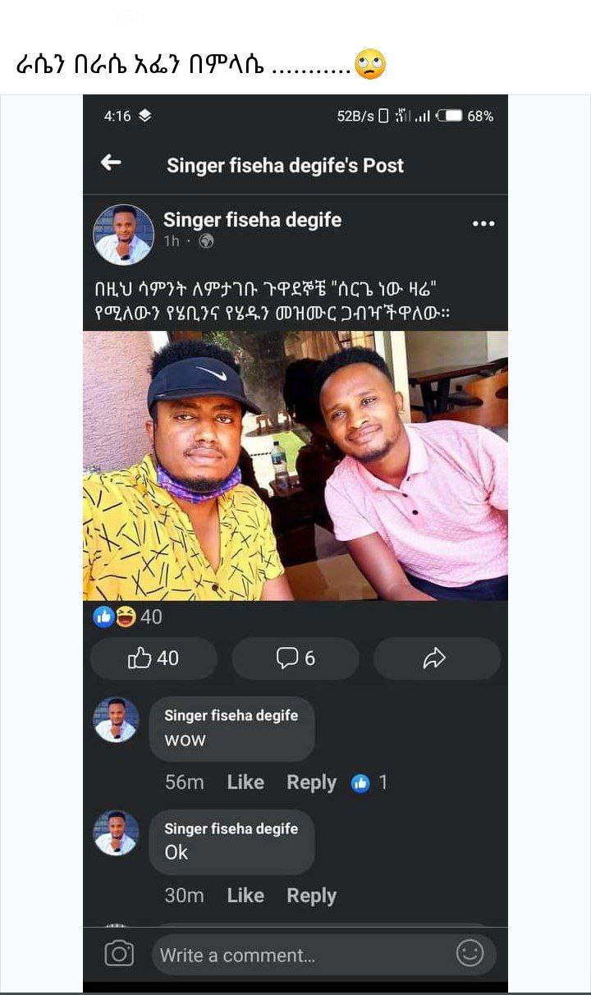Like the "Ok" comment
The height and width of the screenshot is (995, 591).
pos(245,896)
